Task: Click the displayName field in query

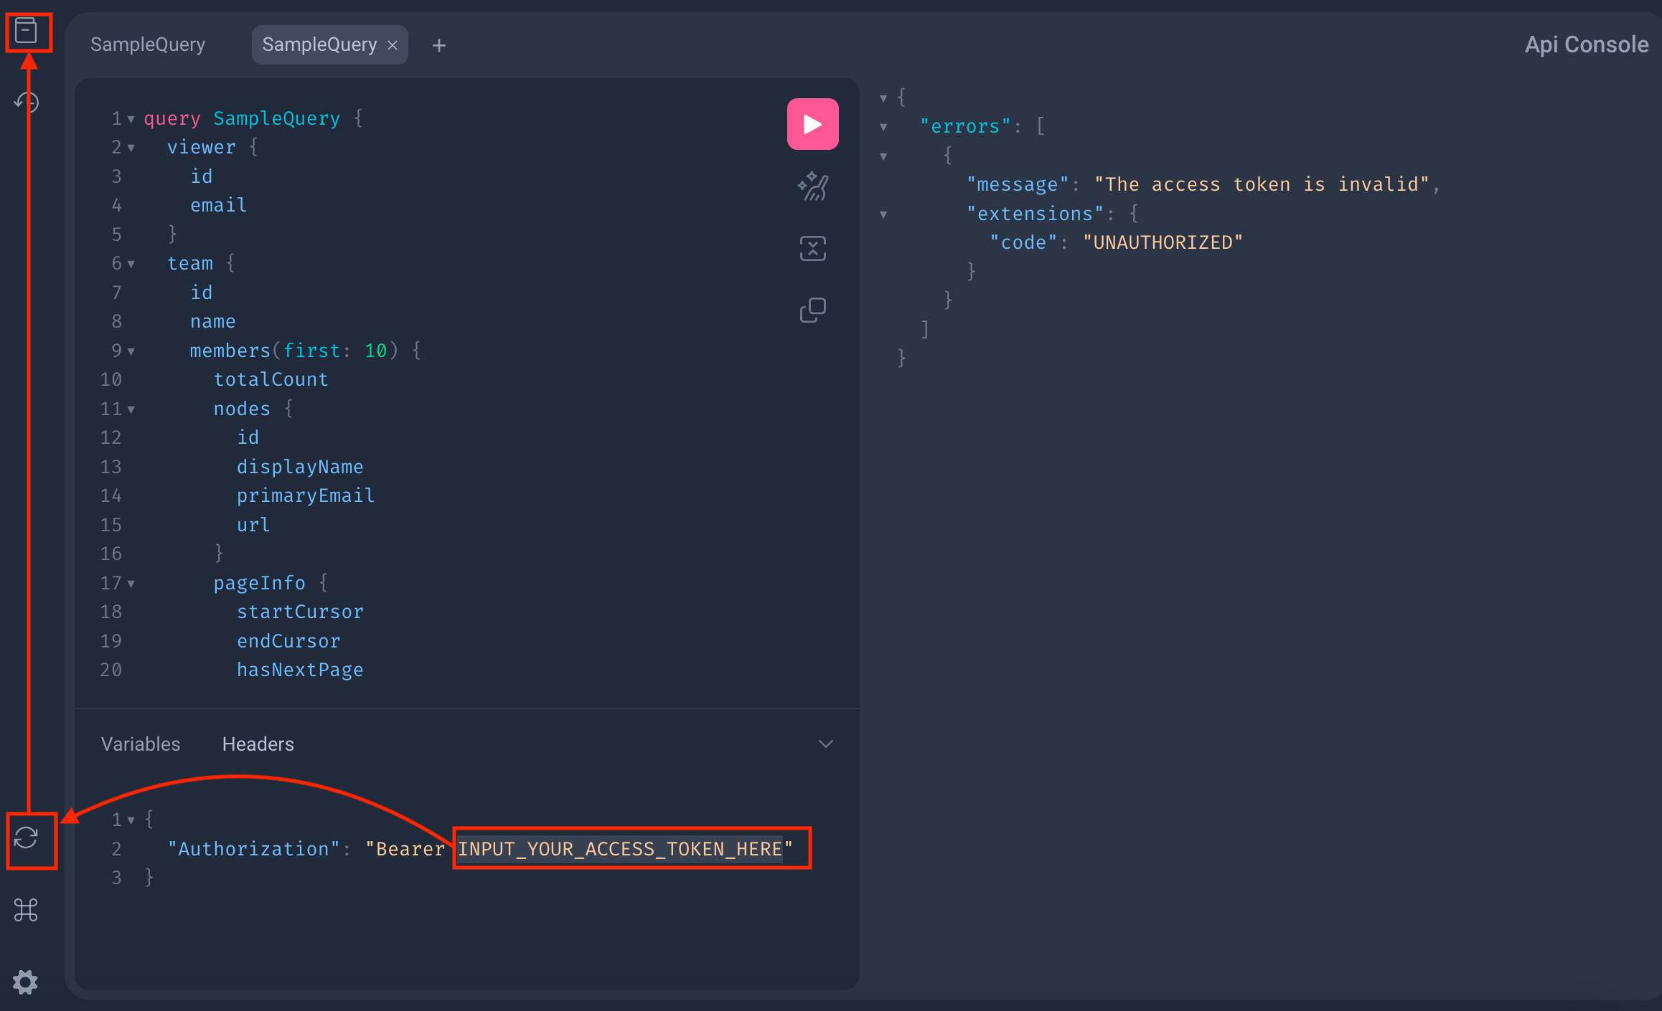Action: pos(300,467)
